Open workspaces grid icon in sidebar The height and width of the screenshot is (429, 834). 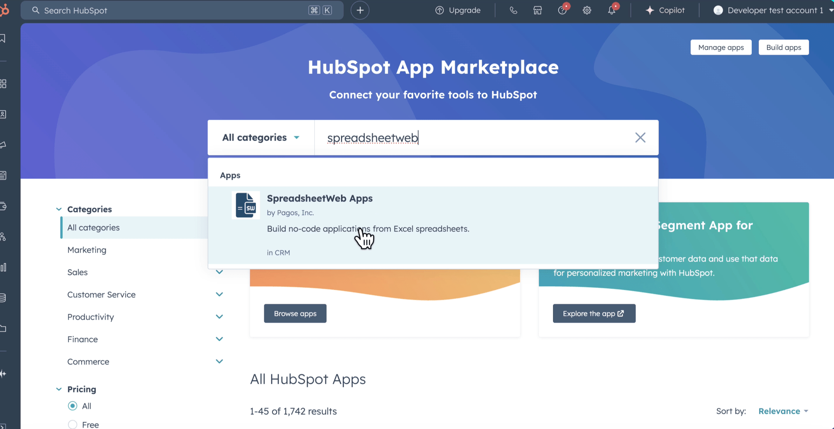click(x=3, y=83)
